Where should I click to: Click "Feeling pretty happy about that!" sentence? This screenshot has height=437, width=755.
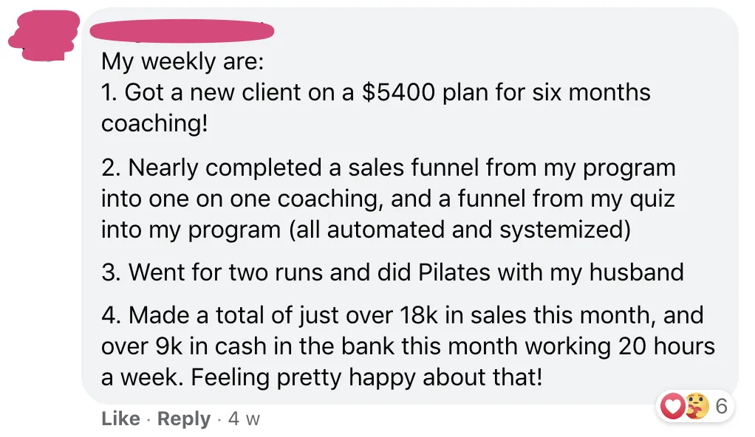pos(367,377)
